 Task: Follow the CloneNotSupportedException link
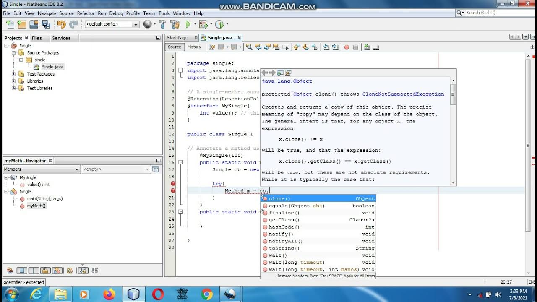[x=403, y=94]
